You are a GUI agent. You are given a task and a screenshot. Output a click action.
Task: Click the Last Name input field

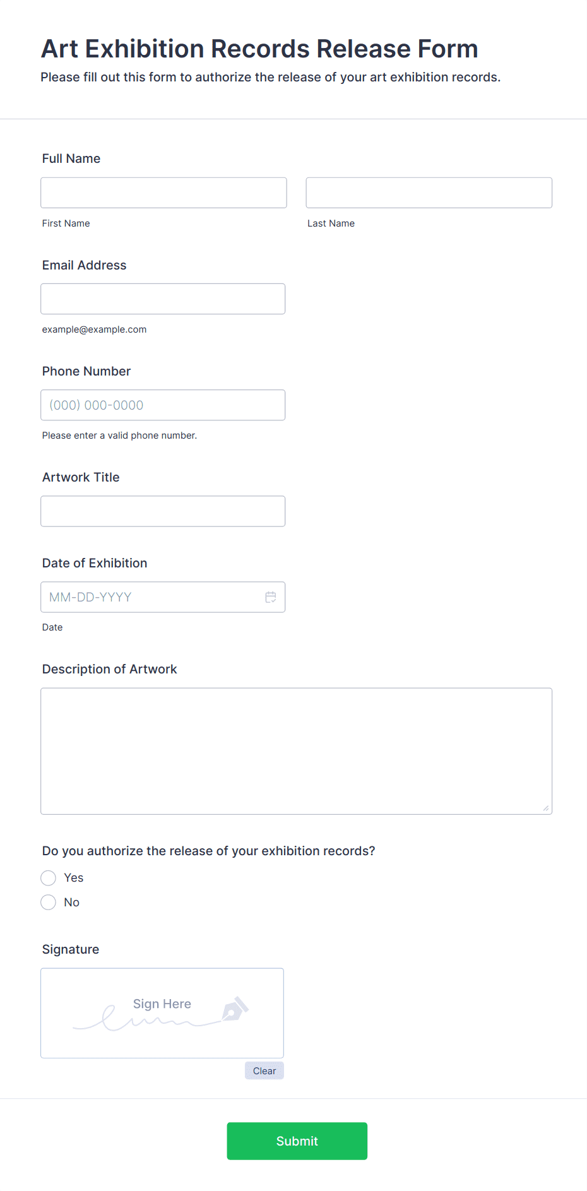coord(429,193)
